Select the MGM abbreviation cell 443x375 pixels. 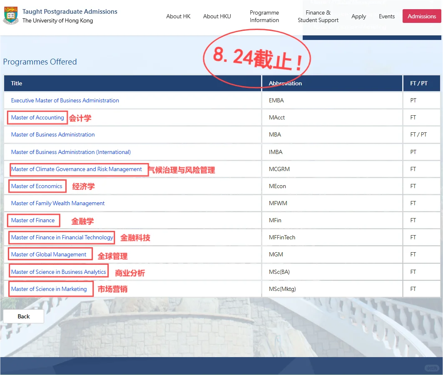(x=332, y=254)
